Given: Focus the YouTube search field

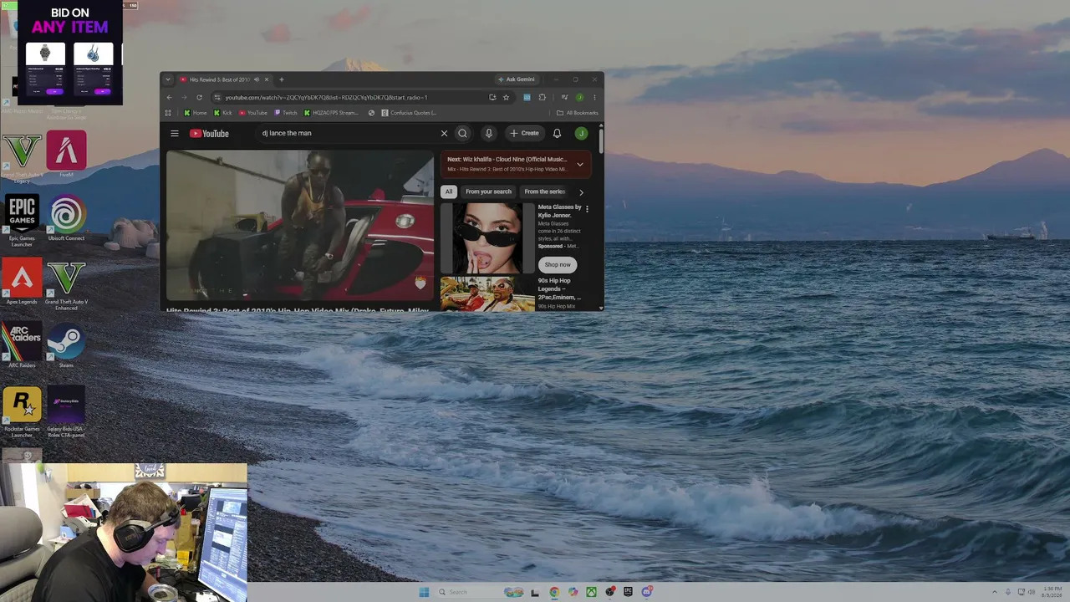Looking at the screenshot, I should point(347,133).
